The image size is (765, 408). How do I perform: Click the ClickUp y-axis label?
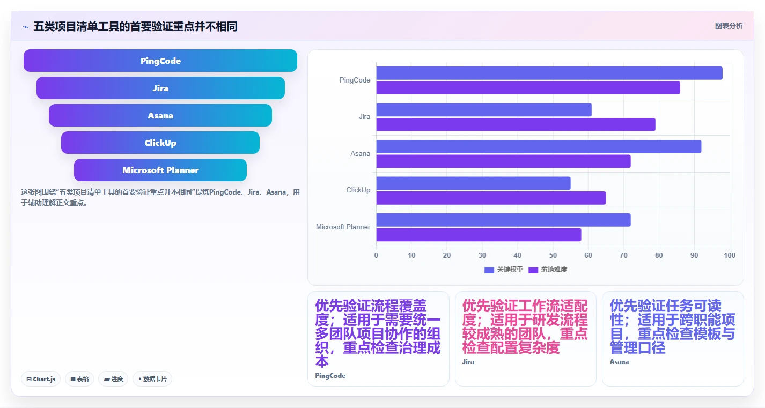coord(358,190)
